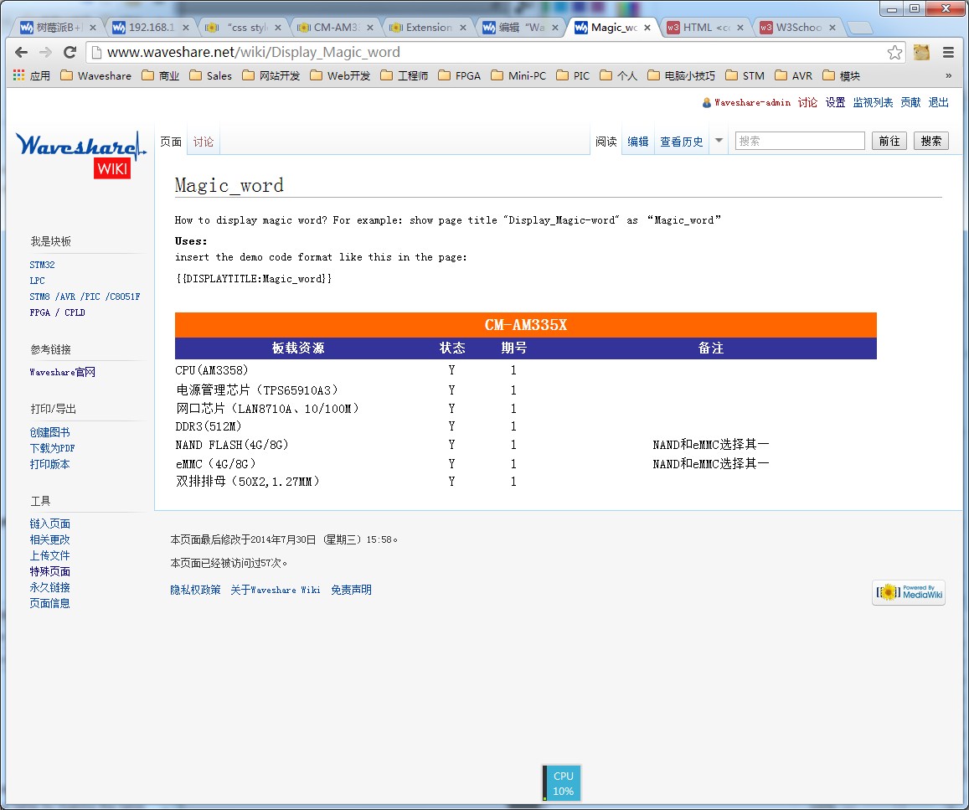This screenshot has width=969, height=810.
Task: Open the Waveshare-admin user page link
Action: click(752, 102)
